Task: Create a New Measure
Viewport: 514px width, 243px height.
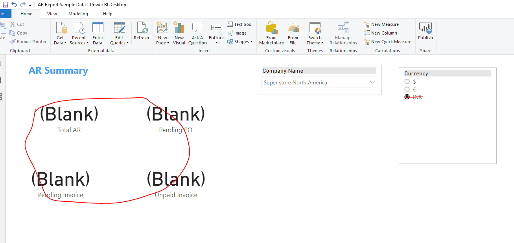Action: click(381, 24)
